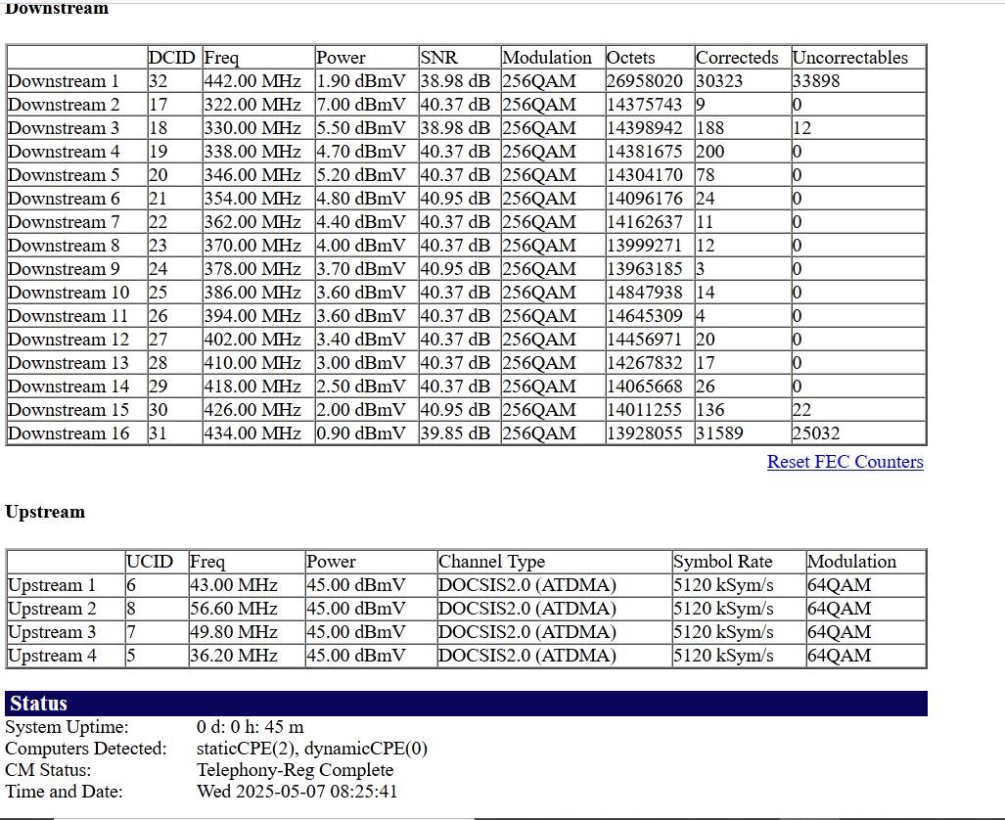
Task: Click Downstream 6 SNR 40.95 dB
Action: tap(455, 199)
